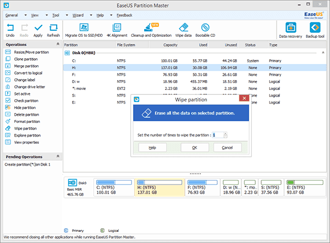Select the F: (NTFS) partition block in disk map

202,188
